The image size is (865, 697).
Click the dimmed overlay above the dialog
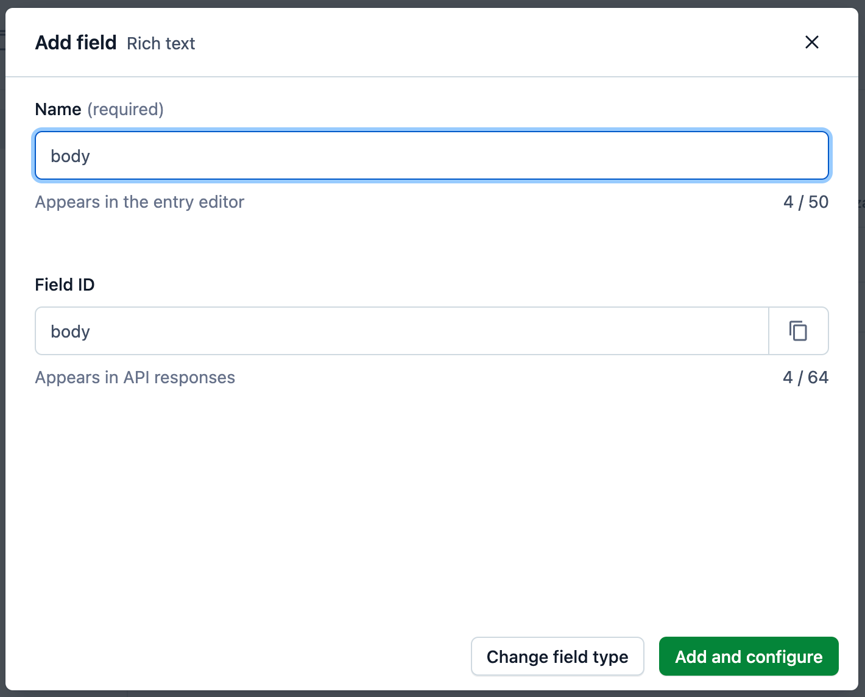pos(432,4)
